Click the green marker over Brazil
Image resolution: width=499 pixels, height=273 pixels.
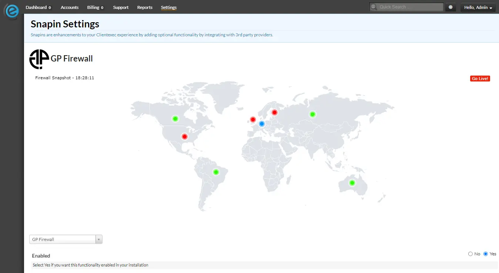click(216, 172)
